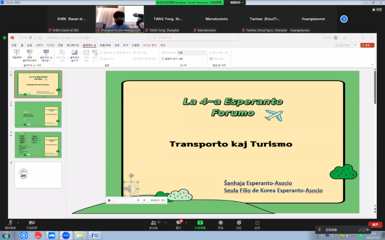Click red Share button in PowerPoint
The height and width of the screenshot is (240, 385).
click(367, 45)
